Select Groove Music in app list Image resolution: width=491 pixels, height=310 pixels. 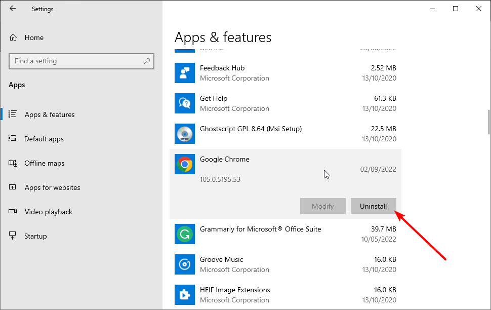(285, 264)
